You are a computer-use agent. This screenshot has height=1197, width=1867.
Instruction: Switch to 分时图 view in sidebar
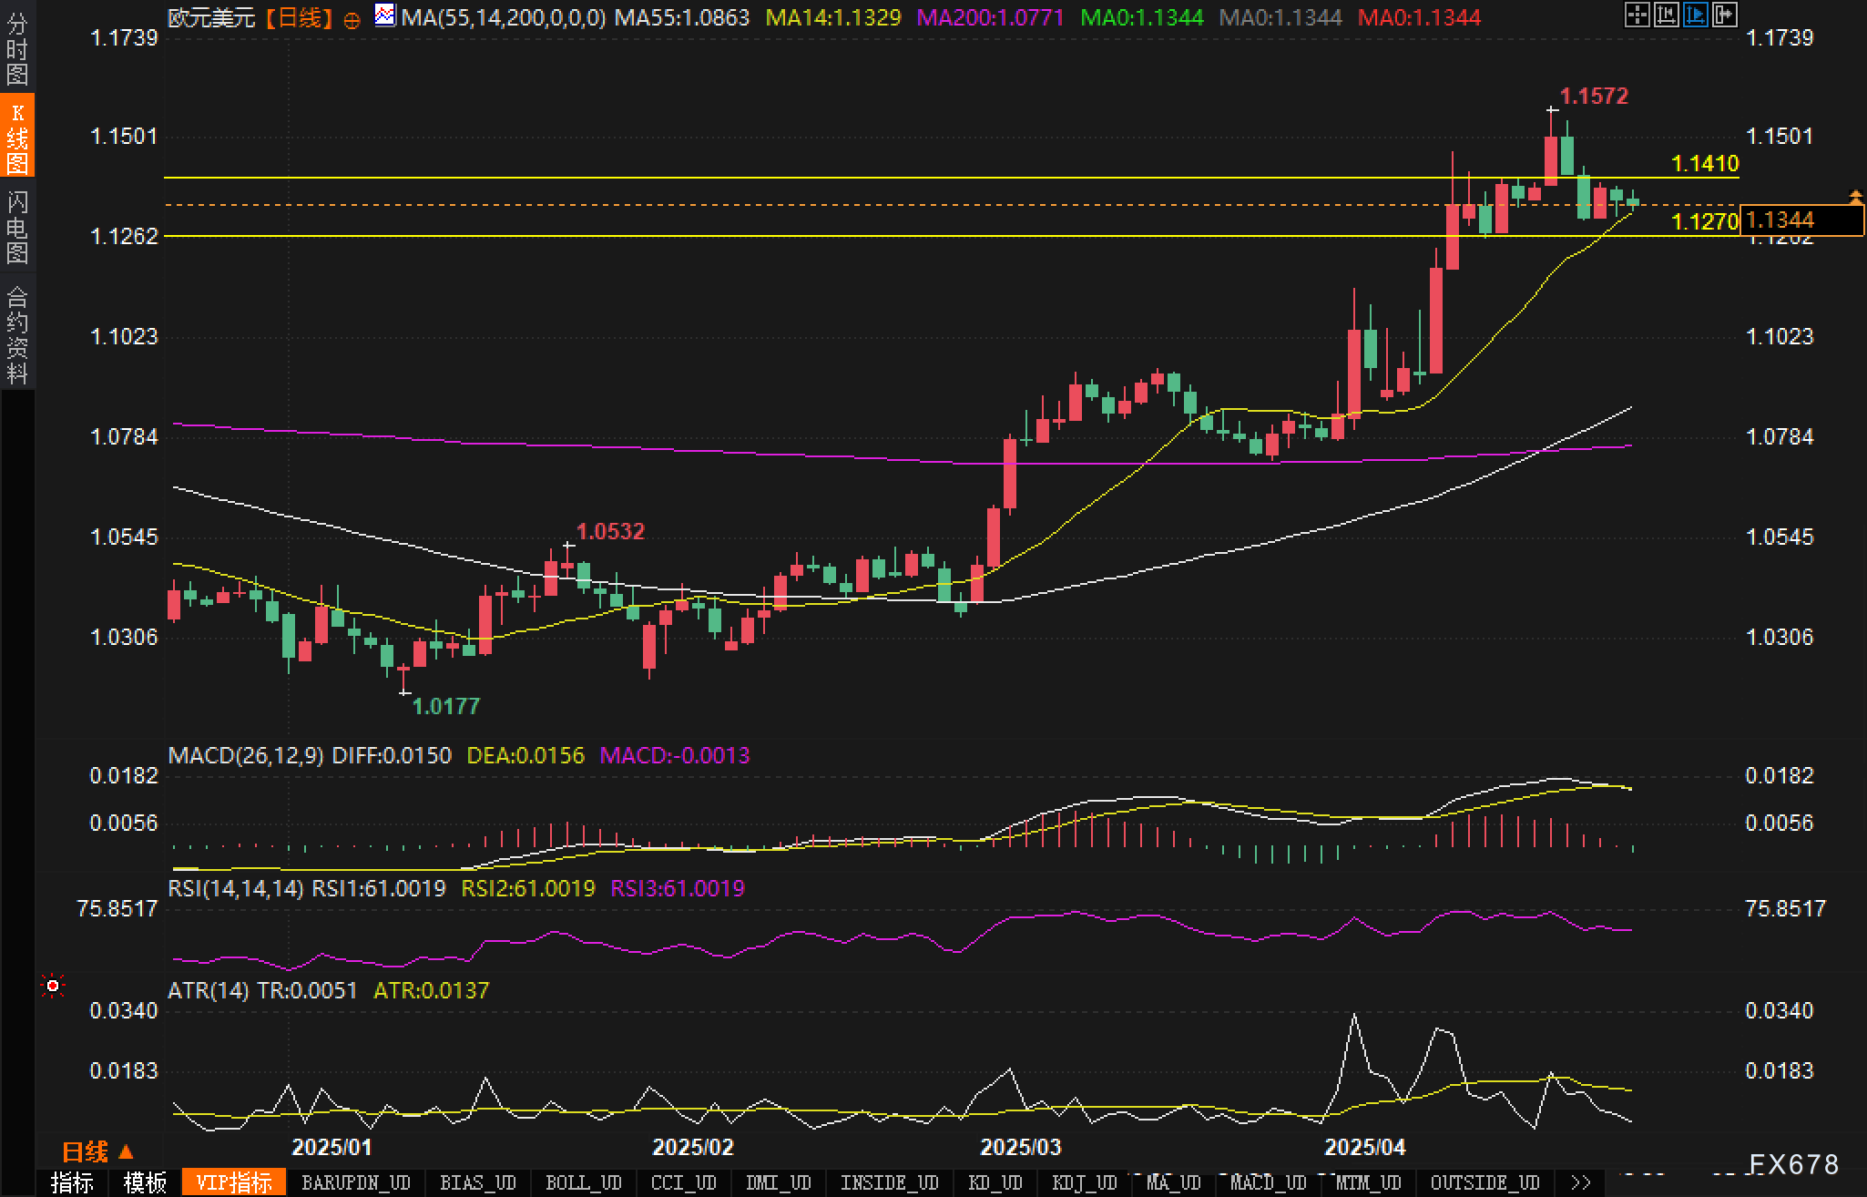pyautogui.click(x=17, y=49)
